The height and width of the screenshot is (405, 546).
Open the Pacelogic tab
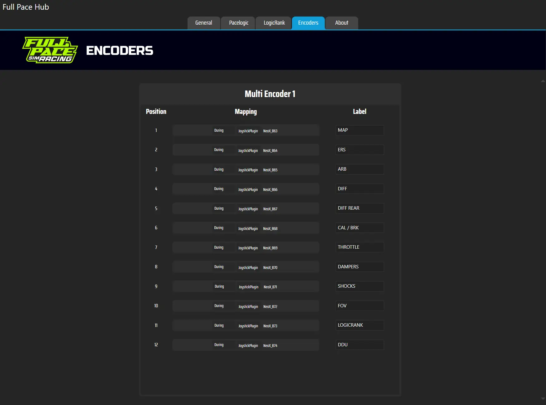coord(238,23)
